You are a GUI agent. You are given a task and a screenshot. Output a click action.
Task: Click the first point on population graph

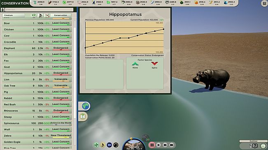point(86,48)
